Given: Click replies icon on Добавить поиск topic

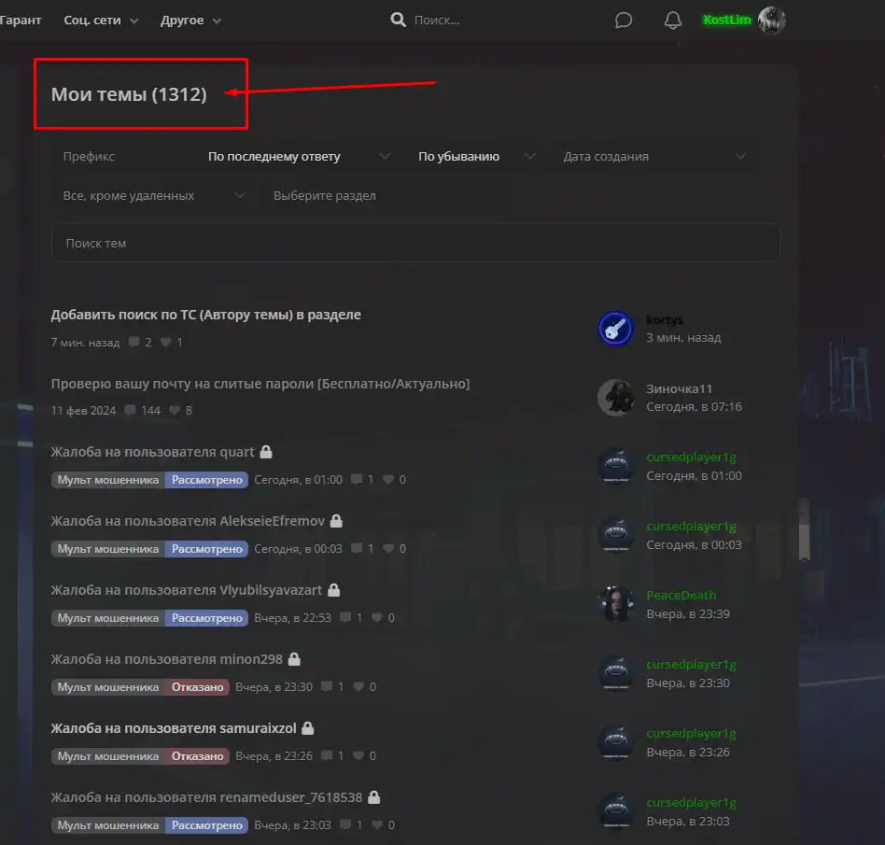Looking at the screenshot, I should (133, 342).
